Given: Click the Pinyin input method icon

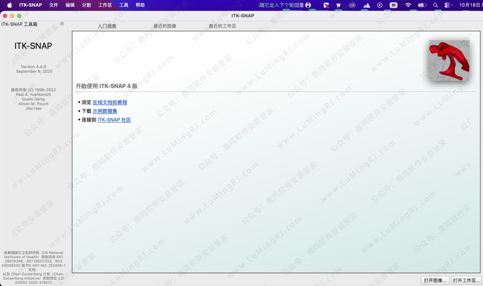Looking at the screenshot, I should 394,5.
